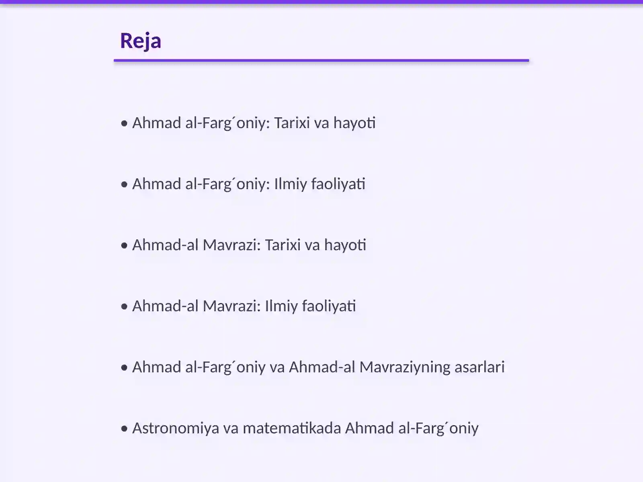
Task: Click the slide title "Reja"
Action: (141, 41)
